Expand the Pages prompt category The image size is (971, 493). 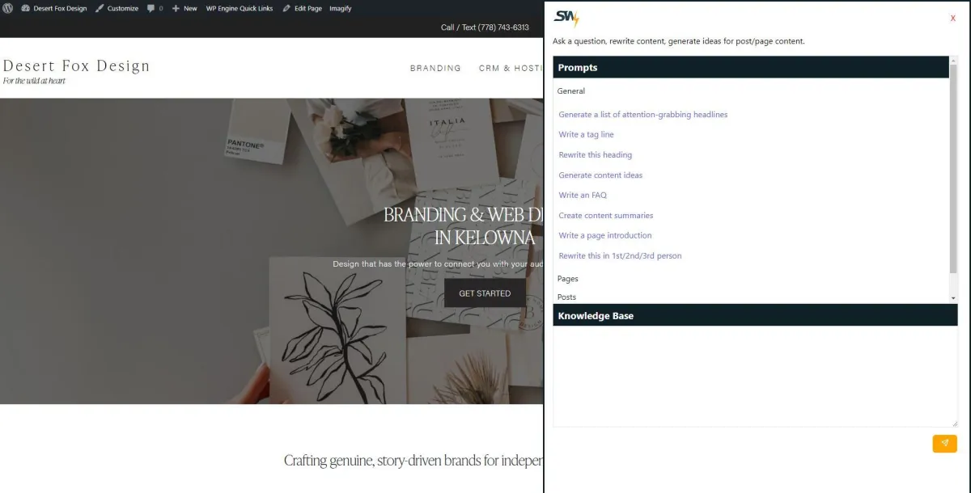(x=568, y=279)
